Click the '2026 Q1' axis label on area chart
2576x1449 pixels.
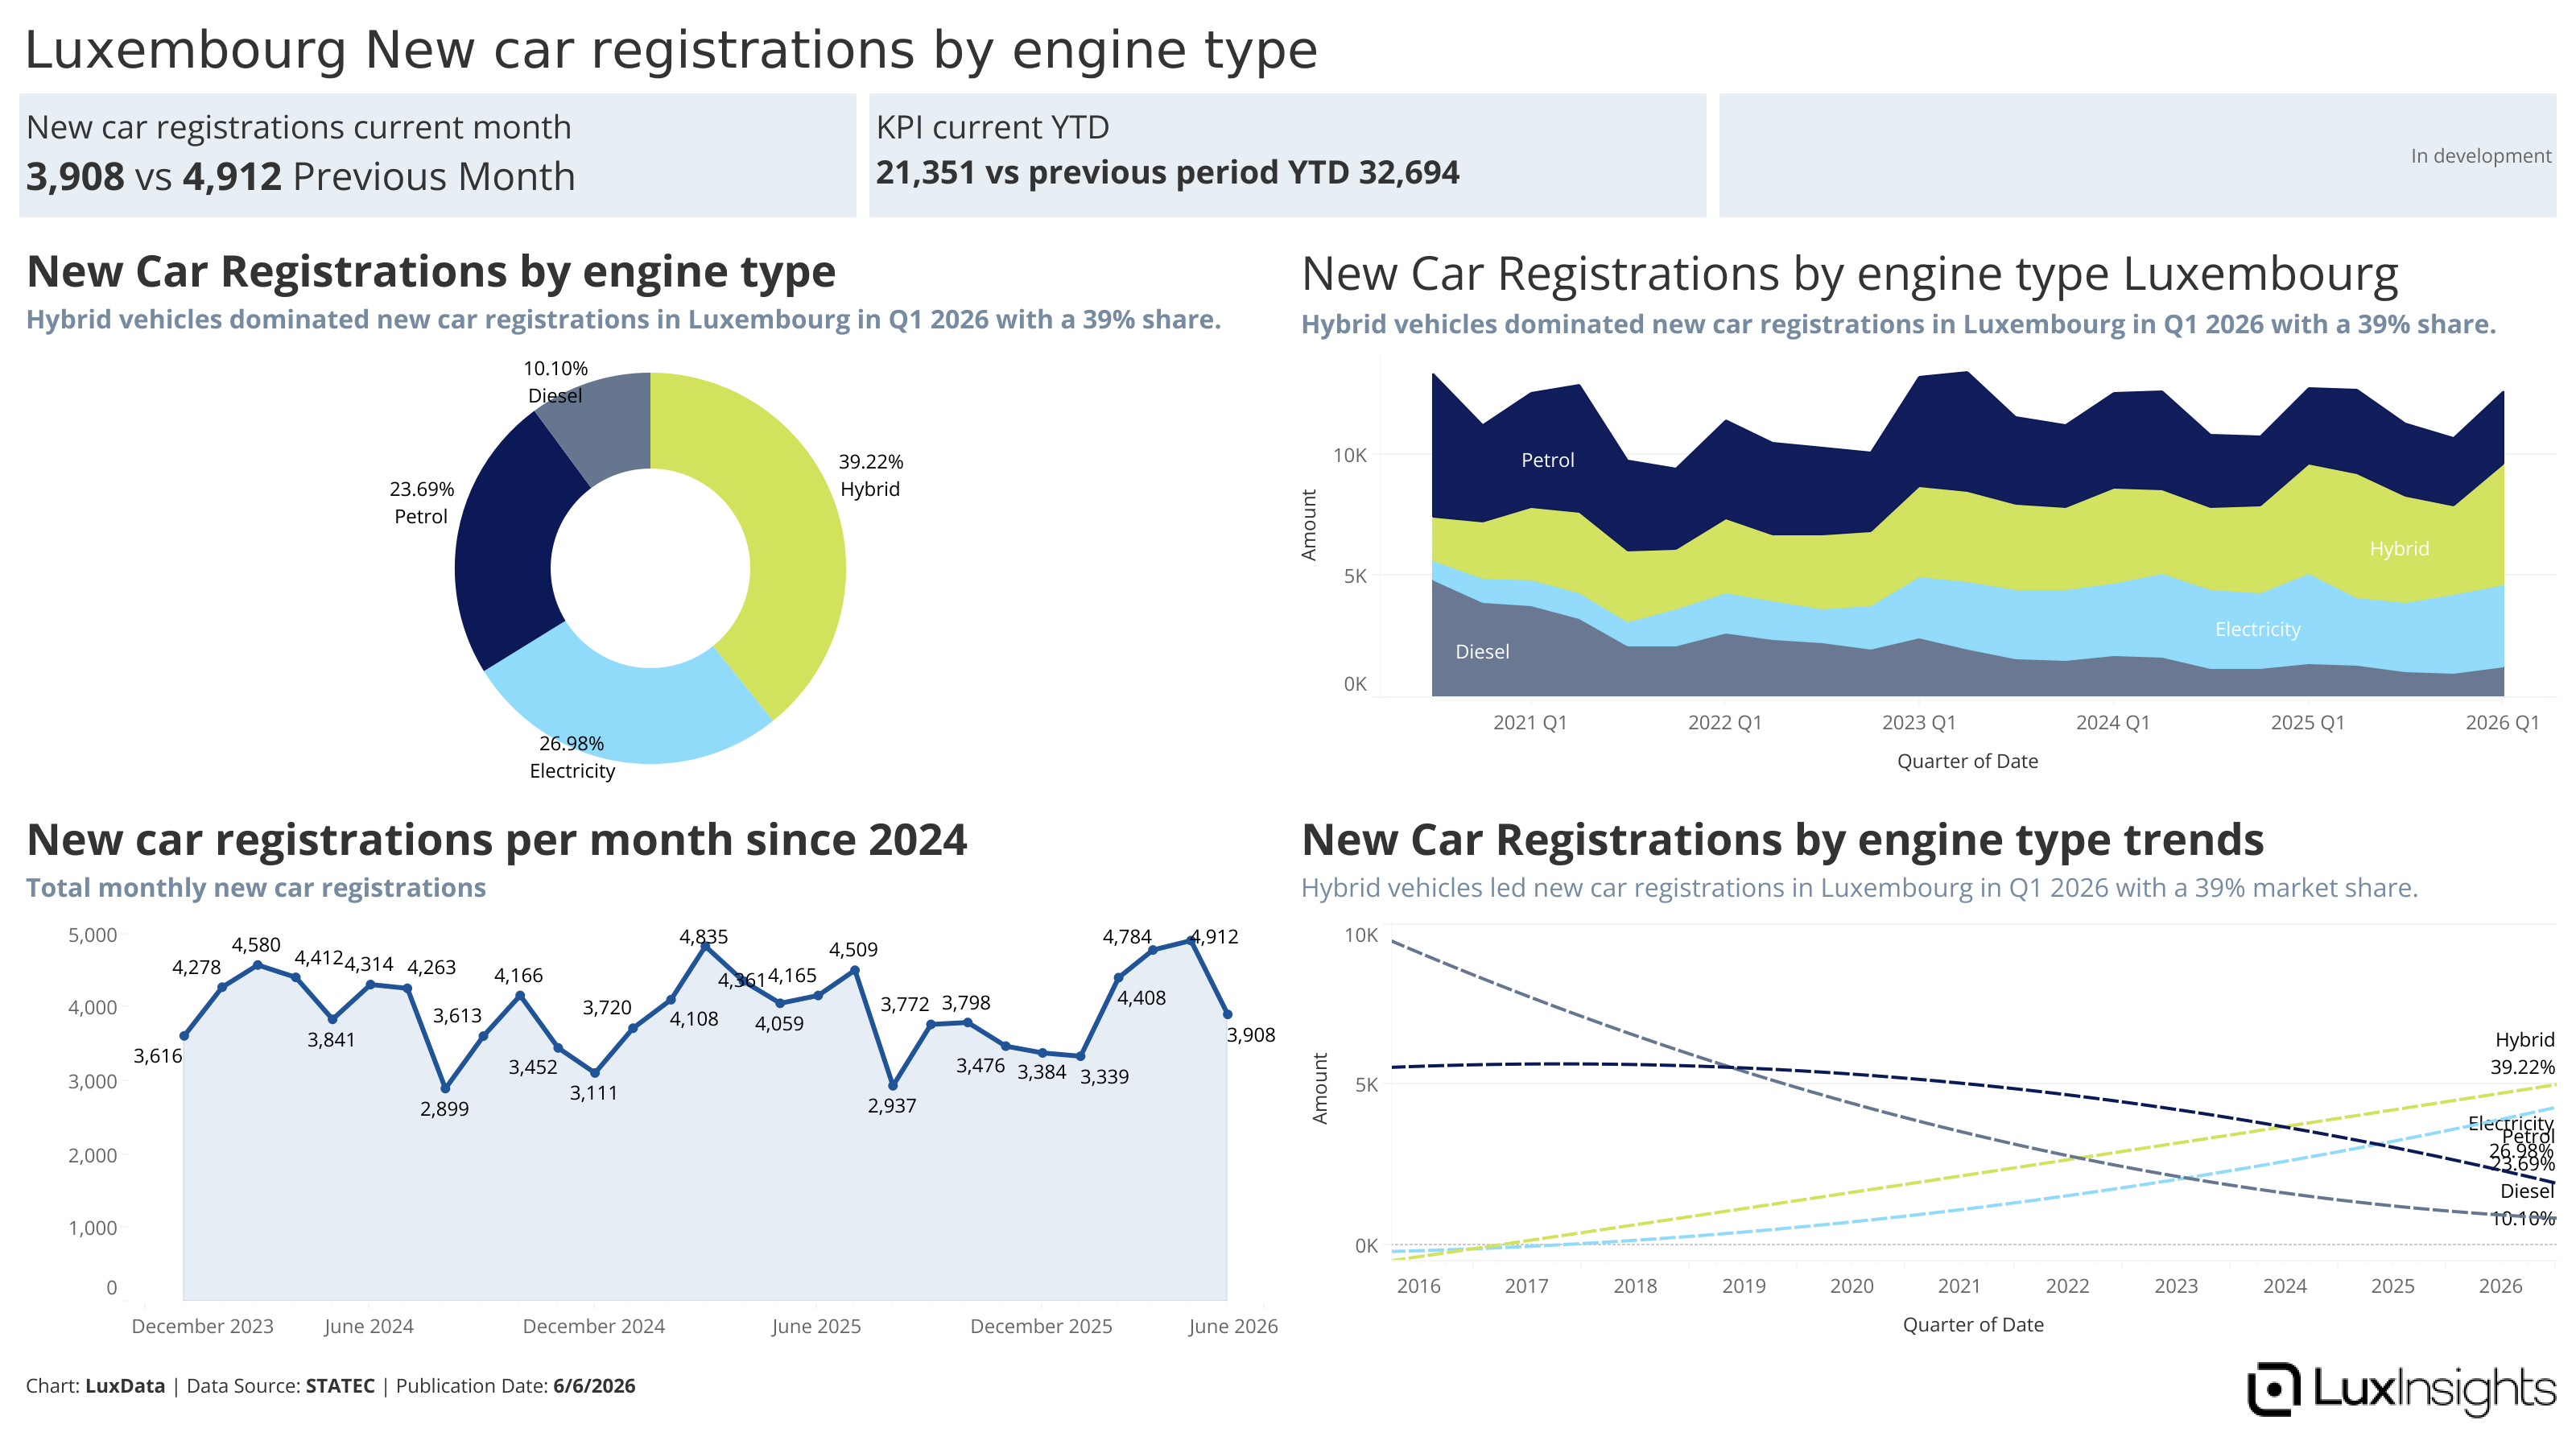2502,722
